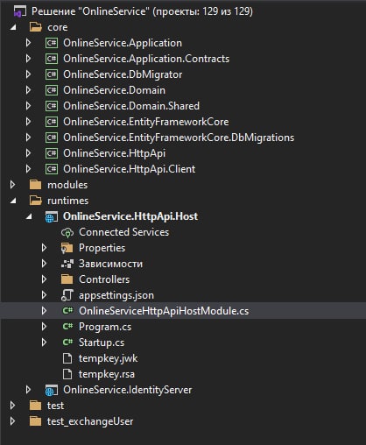The image size is (366, 445).
Task: Select the OnlineService.Domain project
Action: click(114, 90)
